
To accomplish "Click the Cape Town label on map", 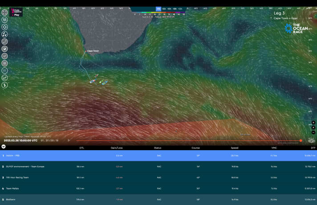I will coord(93,51).
